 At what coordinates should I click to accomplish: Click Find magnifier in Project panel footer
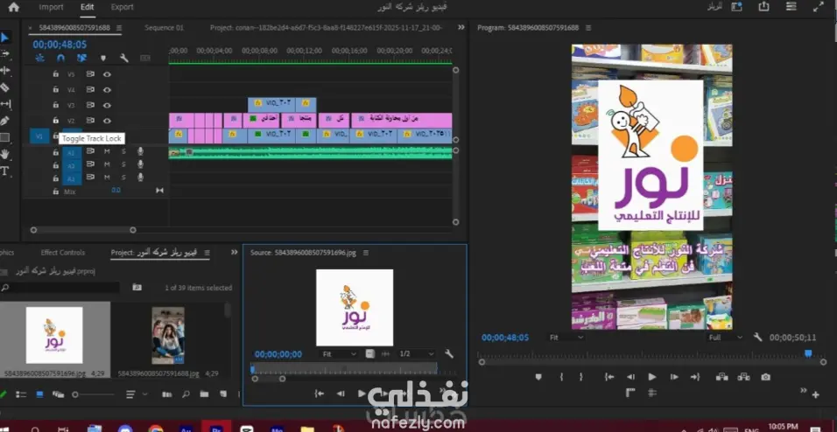click(186, 394)
